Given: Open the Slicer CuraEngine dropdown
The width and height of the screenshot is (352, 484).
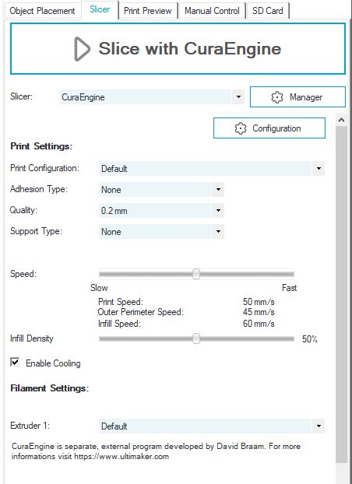Looking at the screenshot, I should click(x=152, y=97).
